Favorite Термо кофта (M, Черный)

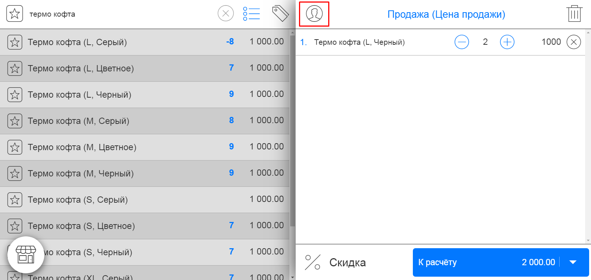15,173
